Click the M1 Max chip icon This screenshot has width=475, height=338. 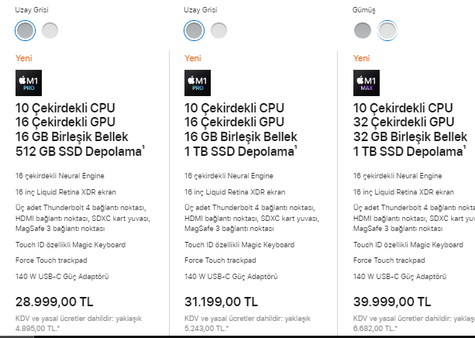pyautogui.click(x=365, y=83)
